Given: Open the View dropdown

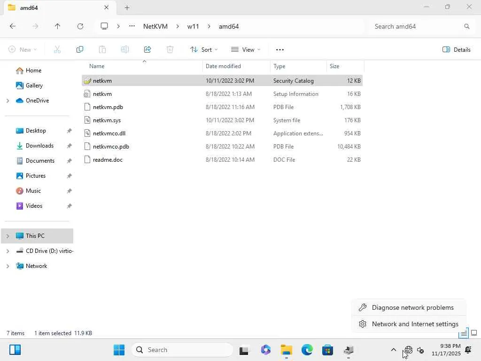Looking at the screenshot, I should 245,49.
